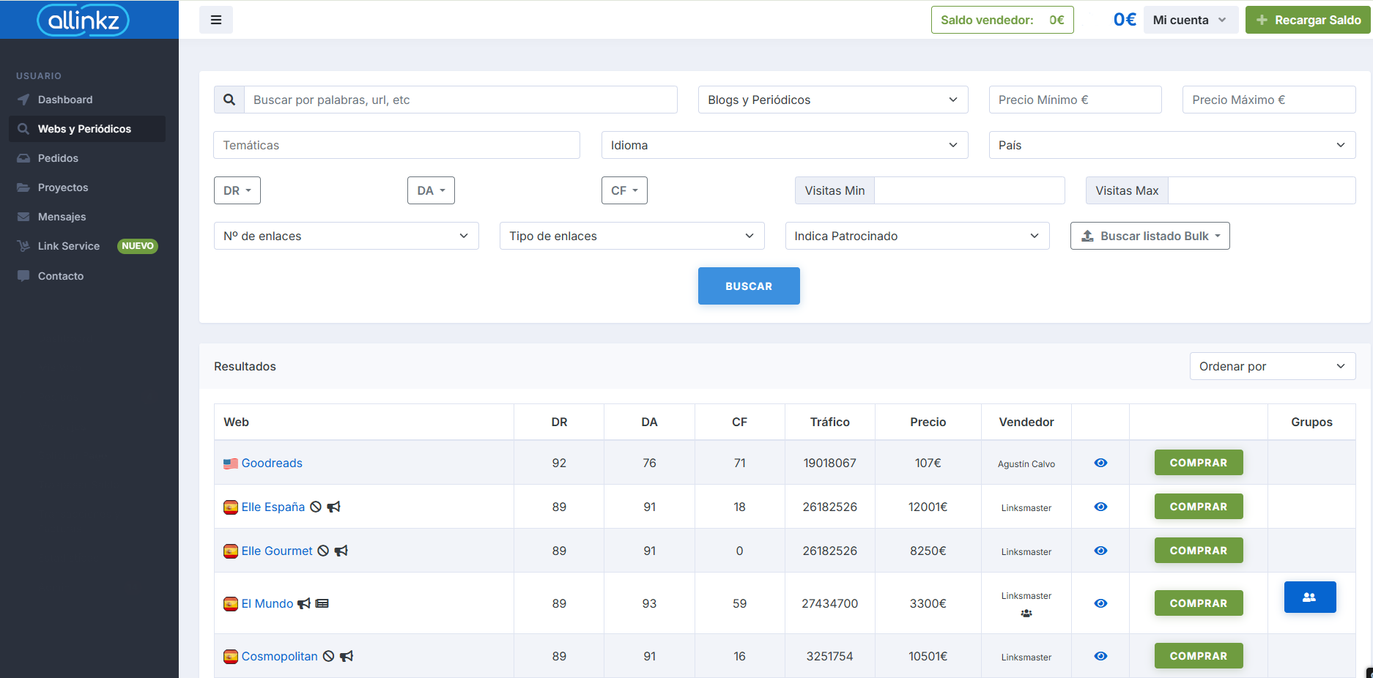Go to Pedidos in the sidebar

point(58,158)
